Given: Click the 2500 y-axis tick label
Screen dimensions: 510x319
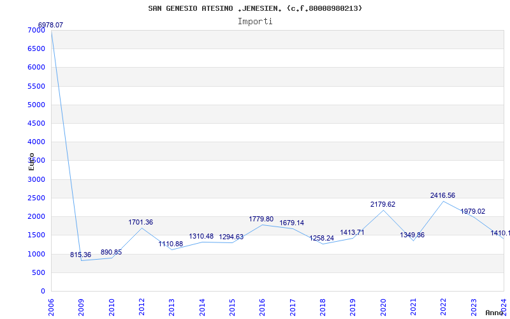Looking at the screenshot, I should click(36, 198).
